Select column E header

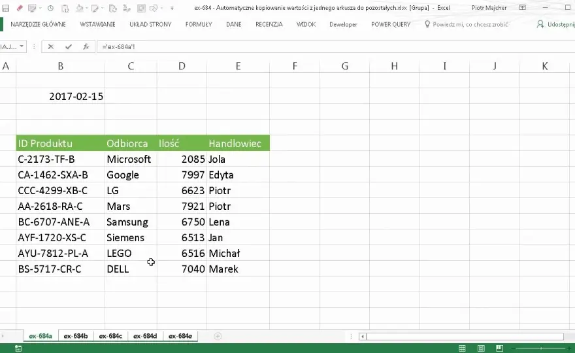tap(238, 66)
